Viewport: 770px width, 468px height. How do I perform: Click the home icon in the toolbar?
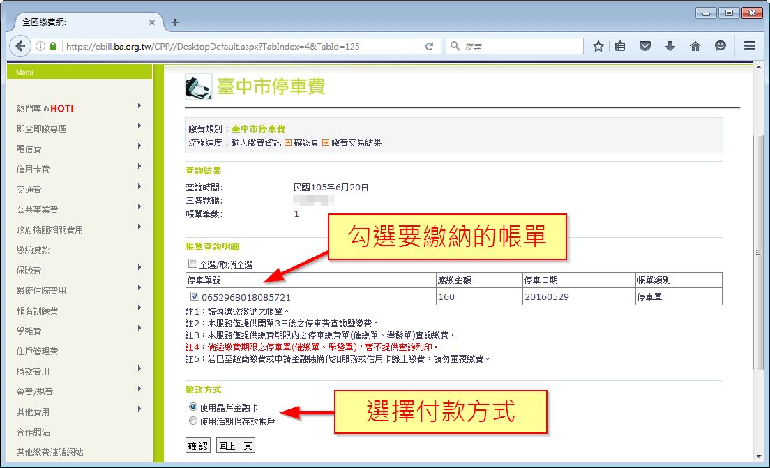(695, 45)
